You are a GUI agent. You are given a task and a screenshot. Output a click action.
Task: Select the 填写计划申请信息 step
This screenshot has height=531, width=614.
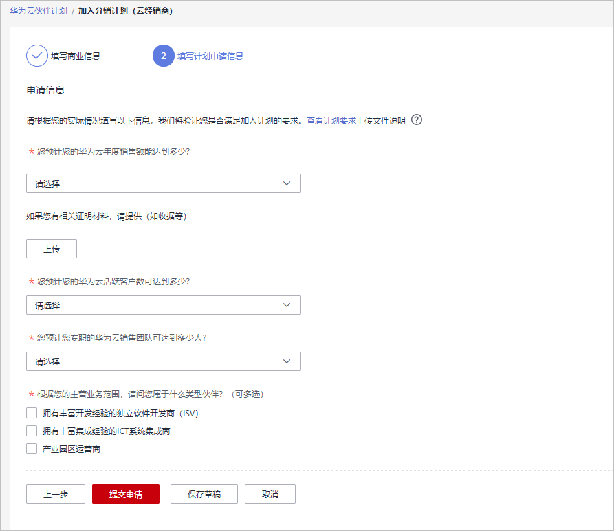coord(210,56)
